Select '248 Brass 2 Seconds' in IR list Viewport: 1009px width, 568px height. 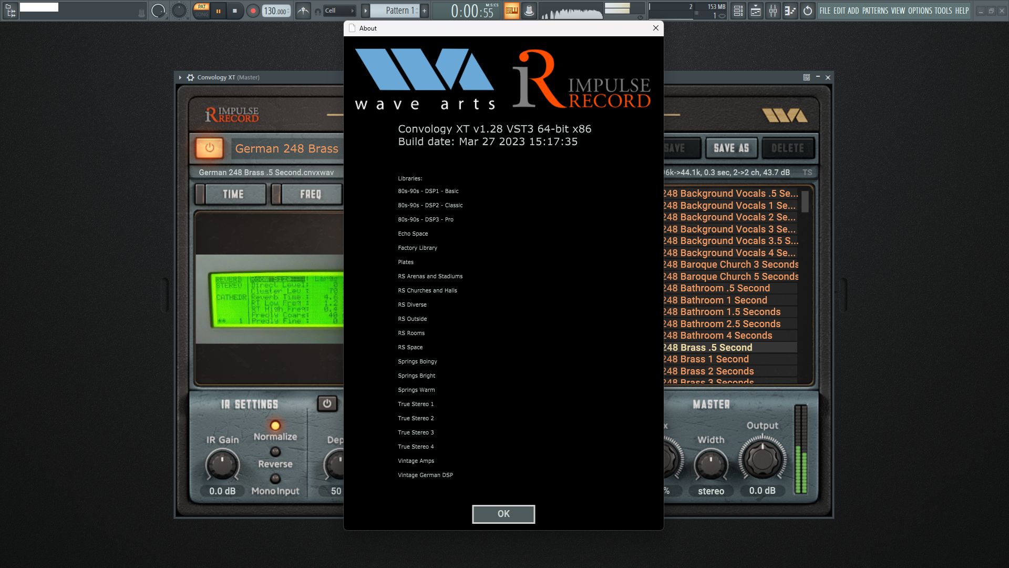point(729,371)
